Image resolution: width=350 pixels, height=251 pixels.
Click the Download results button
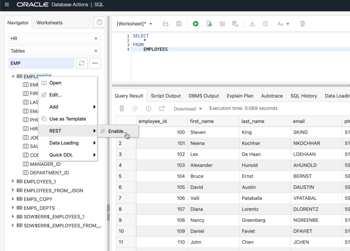pos(188,109)
